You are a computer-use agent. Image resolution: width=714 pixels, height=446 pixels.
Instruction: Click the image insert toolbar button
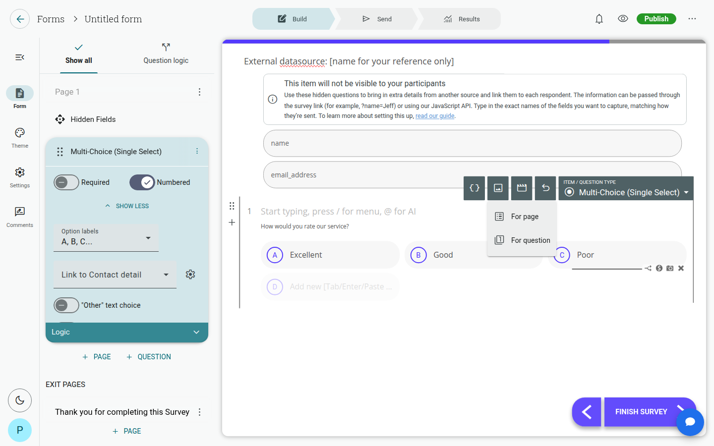point(498,188)
